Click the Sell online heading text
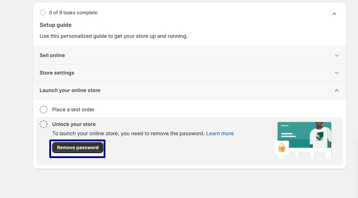Viewport: 358px width, 198px height. click(52, 55)
